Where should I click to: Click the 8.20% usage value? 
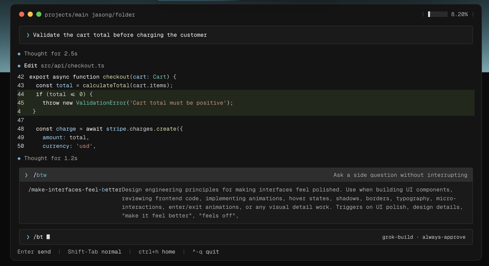pos(459,14)
